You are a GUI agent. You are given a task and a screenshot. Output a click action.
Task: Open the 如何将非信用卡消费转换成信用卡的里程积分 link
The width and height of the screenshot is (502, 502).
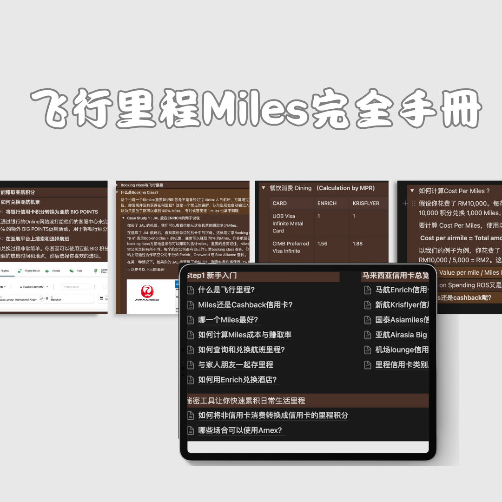click(x=273, y=416)
